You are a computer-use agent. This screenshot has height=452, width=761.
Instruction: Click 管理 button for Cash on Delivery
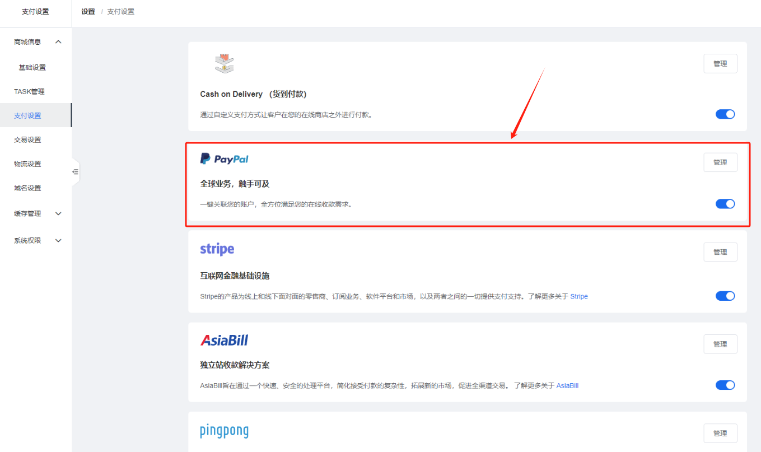click(720, 64)
